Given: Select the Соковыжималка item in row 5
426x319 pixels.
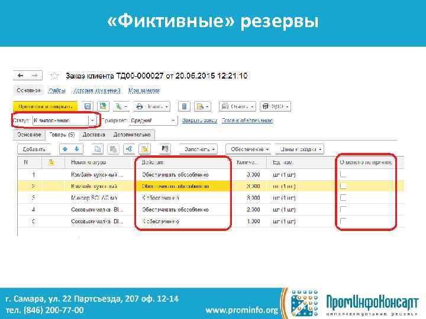Looking at the screenshot, I should 97,222.
